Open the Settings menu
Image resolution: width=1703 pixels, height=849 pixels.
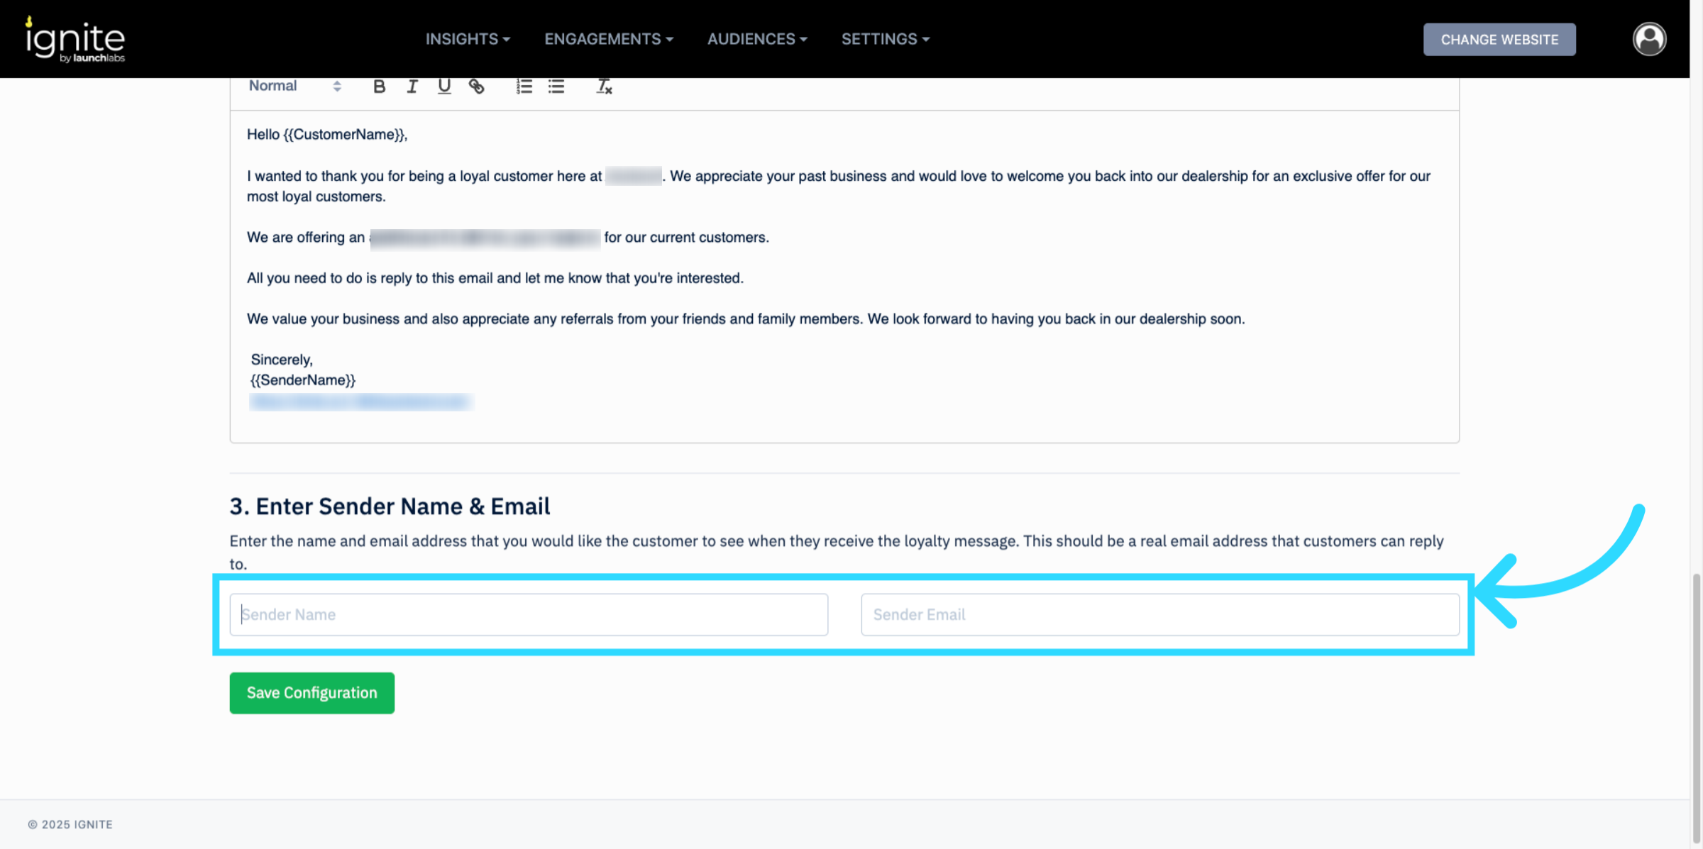tap(885, 39)
